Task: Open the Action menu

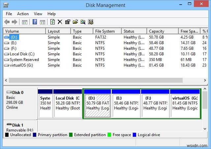Action: coord(23,14)
